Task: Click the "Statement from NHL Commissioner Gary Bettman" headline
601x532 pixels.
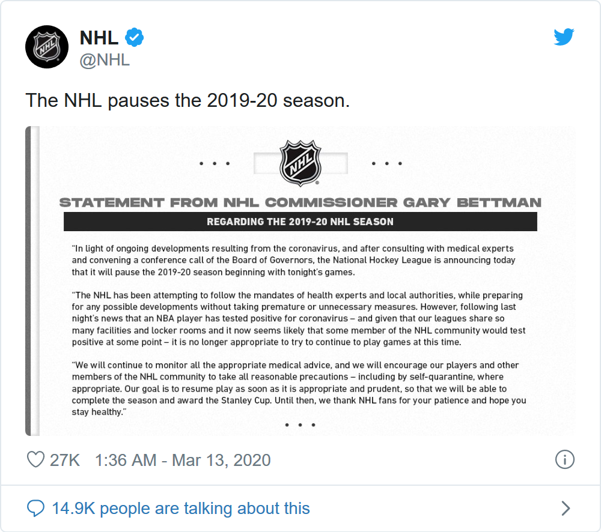Action: click(x=300, y=202)
